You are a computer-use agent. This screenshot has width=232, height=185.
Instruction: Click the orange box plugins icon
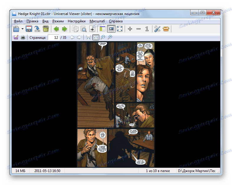click(x=166, y=29)
